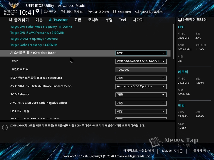
Task: Click Target CPU @ AVX Frequency text
Action: [x=37, y=33]
